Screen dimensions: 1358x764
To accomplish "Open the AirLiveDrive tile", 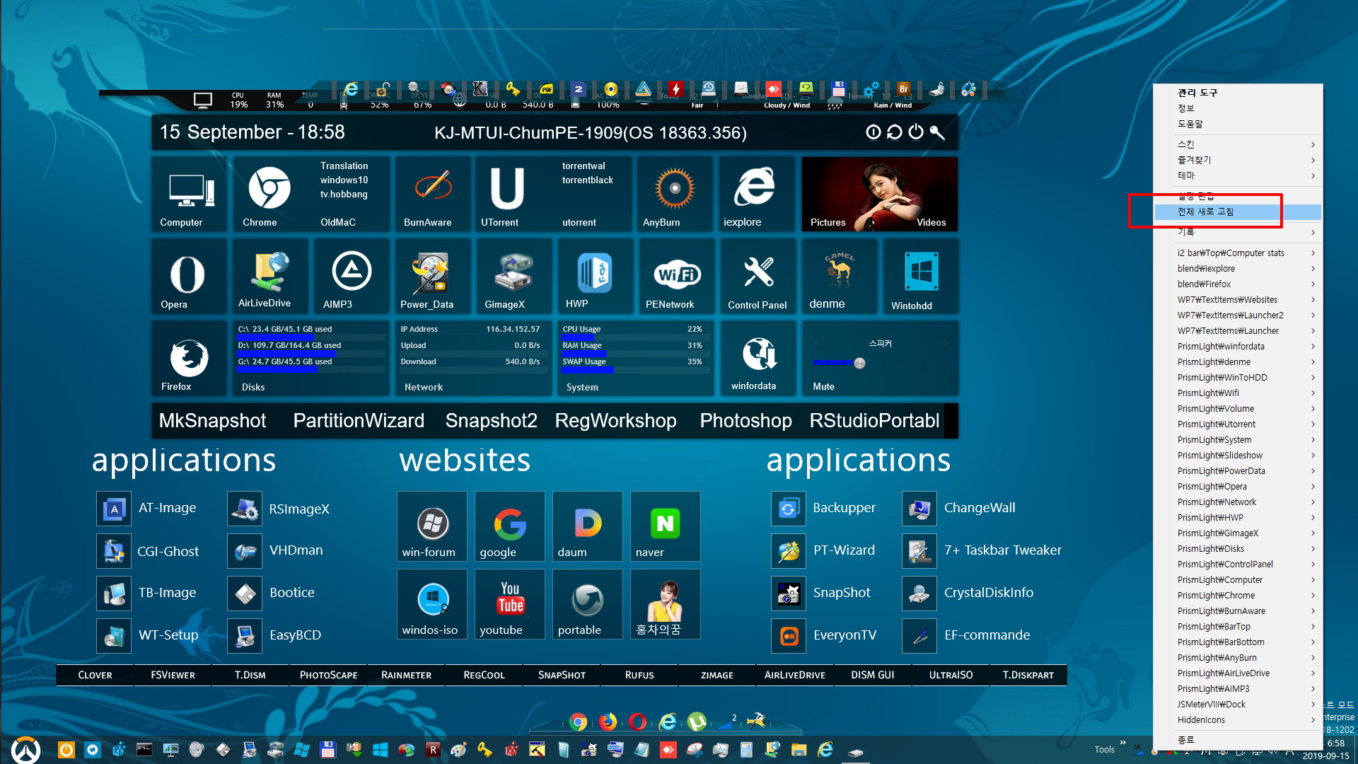I will [269, 276].
